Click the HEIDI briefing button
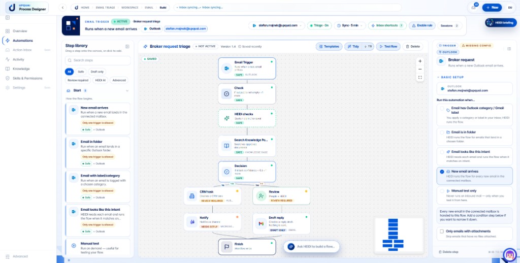Screen dimensions: 520x263 (501, 22)
